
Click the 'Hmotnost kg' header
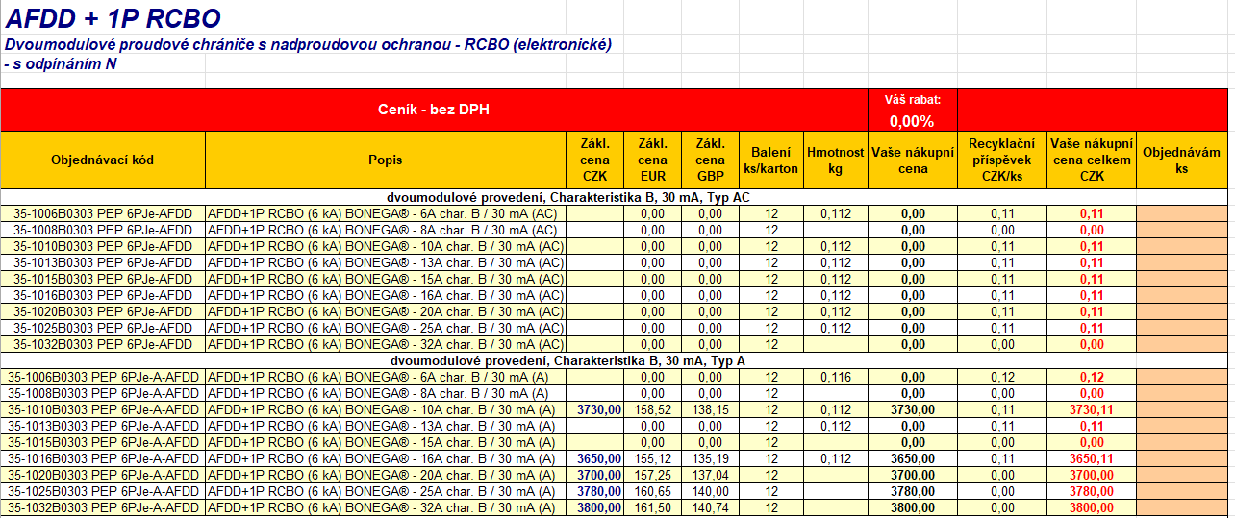pyautogui.click(x=835, y=160)
